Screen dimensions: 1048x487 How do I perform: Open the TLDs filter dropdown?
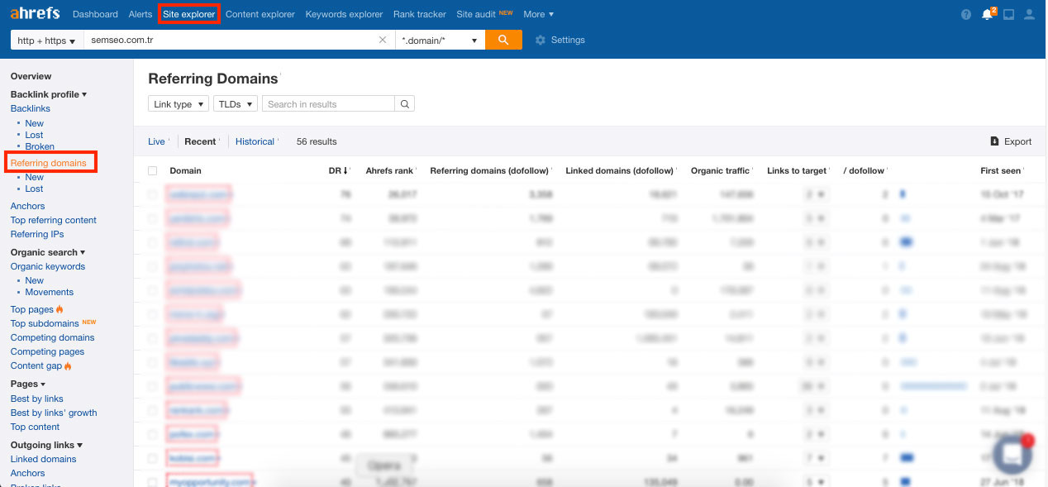[236, 104]
